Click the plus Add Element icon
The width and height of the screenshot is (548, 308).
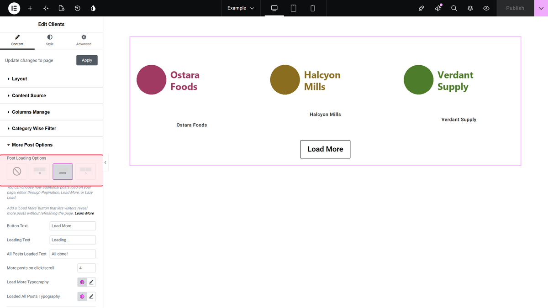tap(30, 8)
